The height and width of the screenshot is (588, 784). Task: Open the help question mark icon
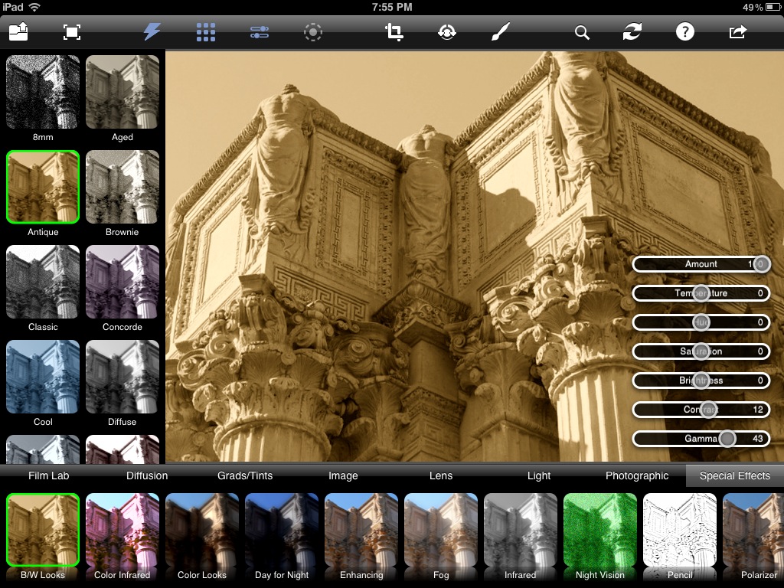click(684, 31)
